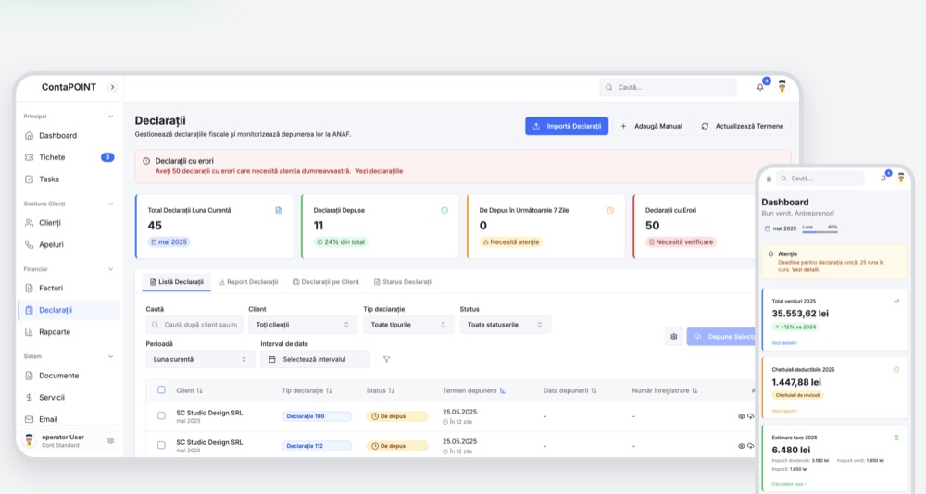Open the Toate tipurile dropdown
926x494 pixels.
pos(408,325)
